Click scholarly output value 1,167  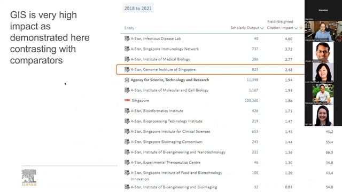point(253,90)
